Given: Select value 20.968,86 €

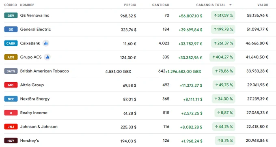Looking at the screenshot, I should tap(257, 141).
